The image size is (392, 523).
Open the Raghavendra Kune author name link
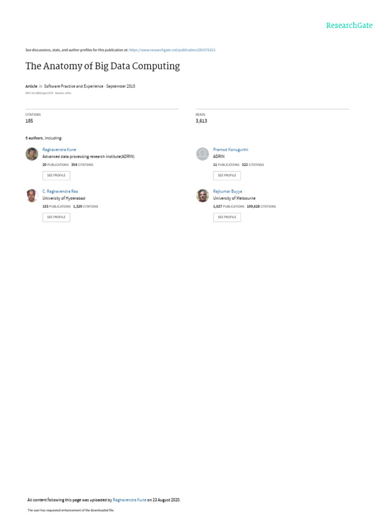point(59,150)
